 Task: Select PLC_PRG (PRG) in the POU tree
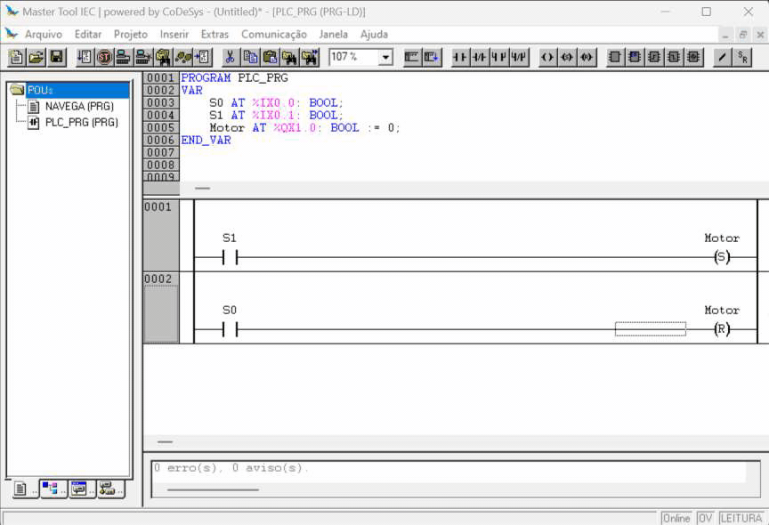tap(81, 123)
